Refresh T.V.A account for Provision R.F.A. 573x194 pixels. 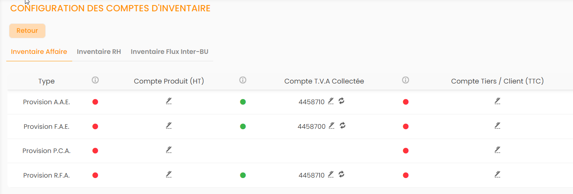[342, 174]
